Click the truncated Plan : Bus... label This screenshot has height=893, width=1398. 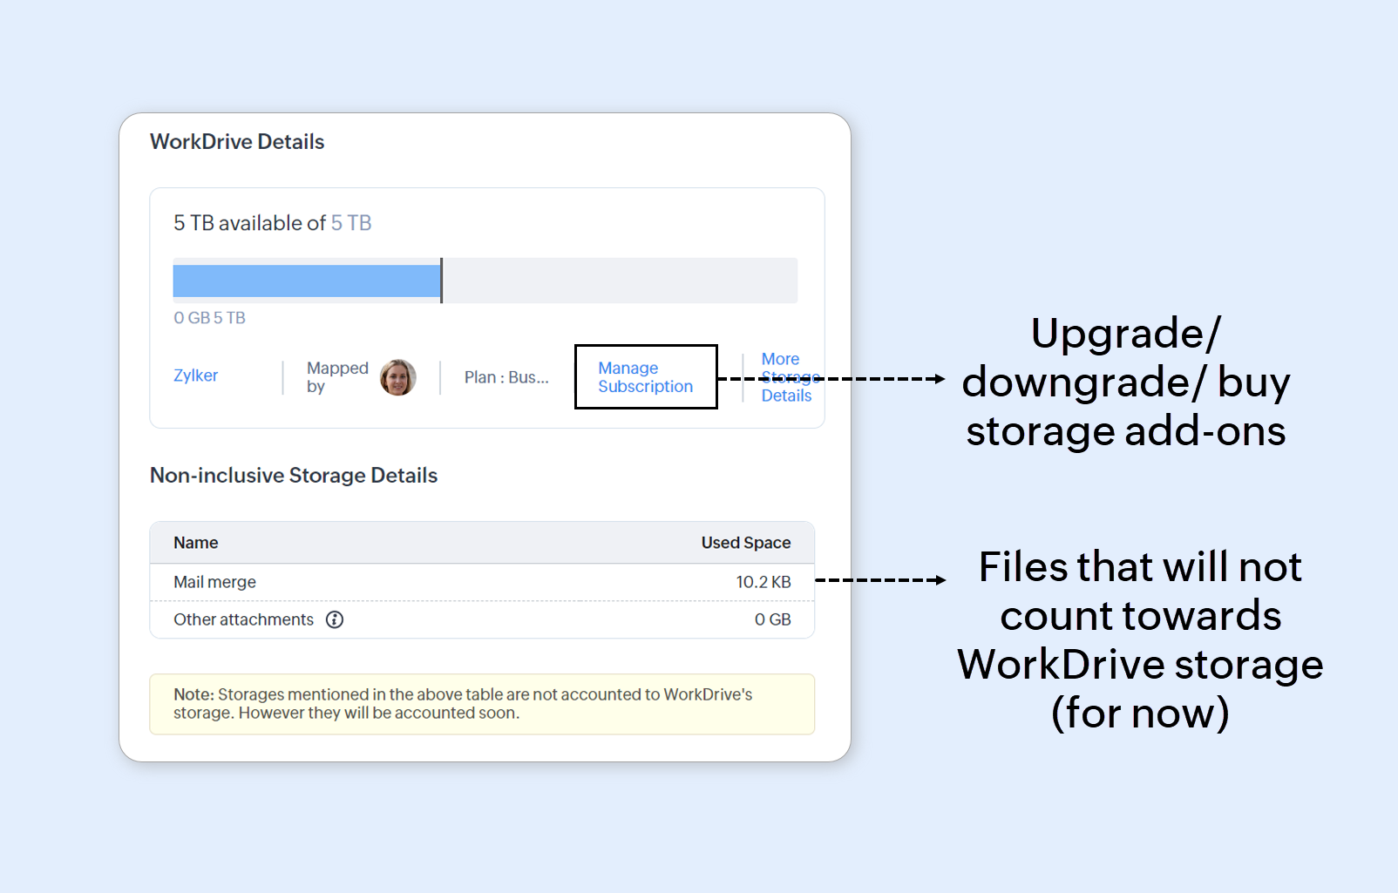506,377
